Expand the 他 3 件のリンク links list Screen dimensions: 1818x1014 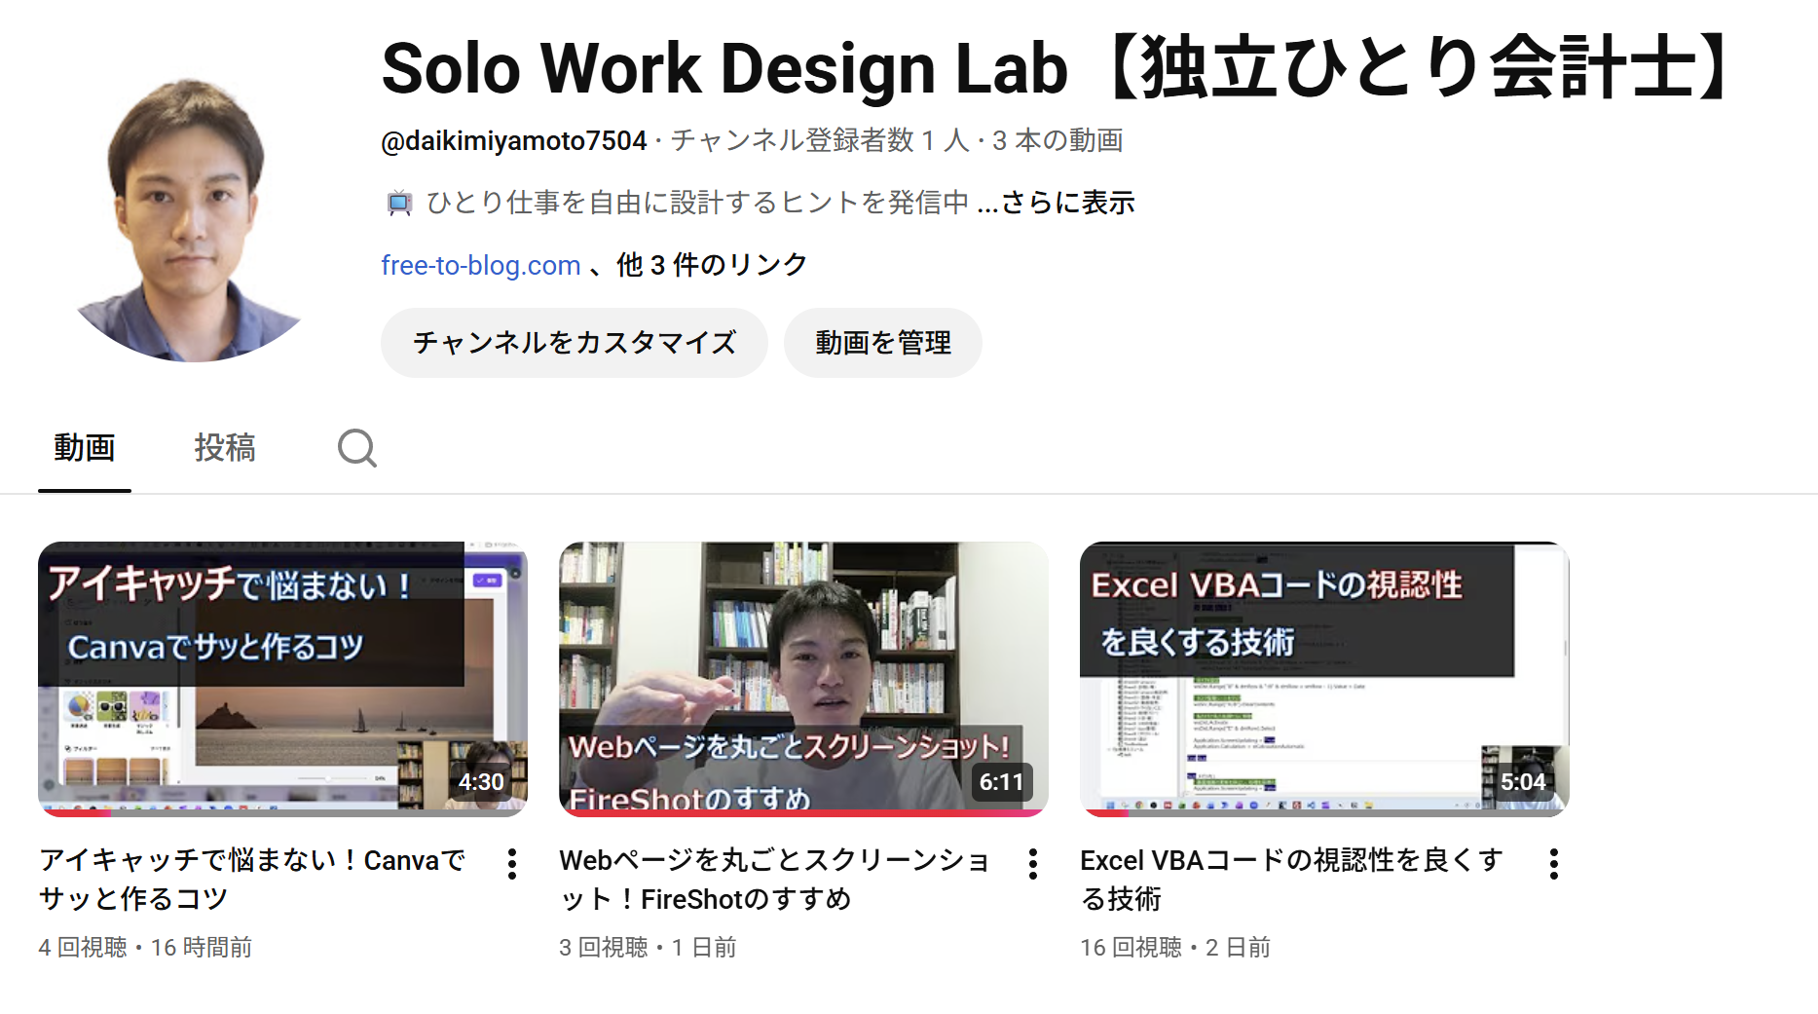[712, 265]
